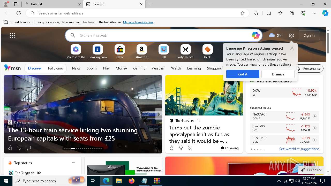Screen dimensions: 331x186
Task: Open See watchlist suggestions link
Action: tap(299, 149)
